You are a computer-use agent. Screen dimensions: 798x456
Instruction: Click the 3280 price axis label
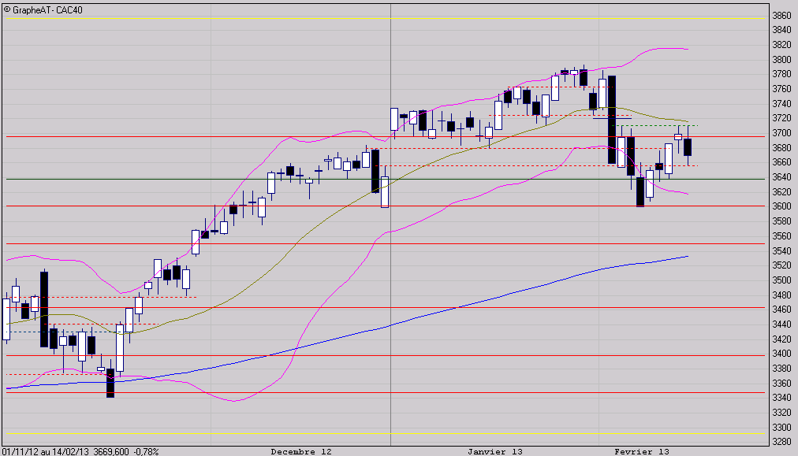pos(781,442)
